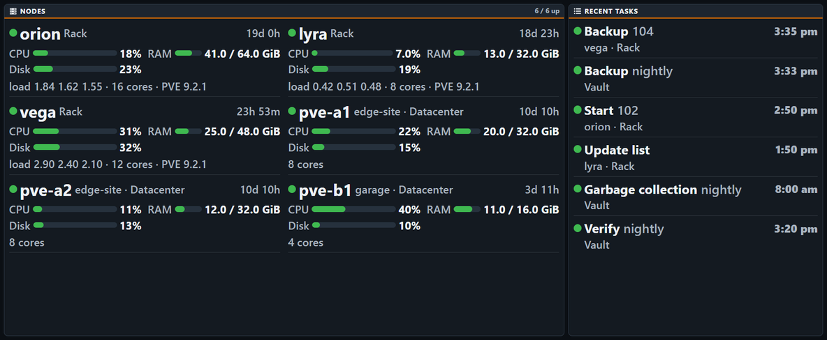827x340 pixels.
Task: Open the Start 102 task entry
Action: (x=696, y=118)
